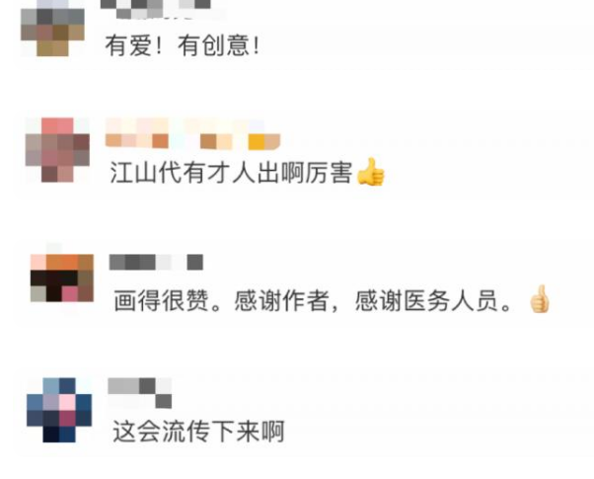Select the comment text '有爱！有创意！'
594x479 pixels.
(183, 45)
